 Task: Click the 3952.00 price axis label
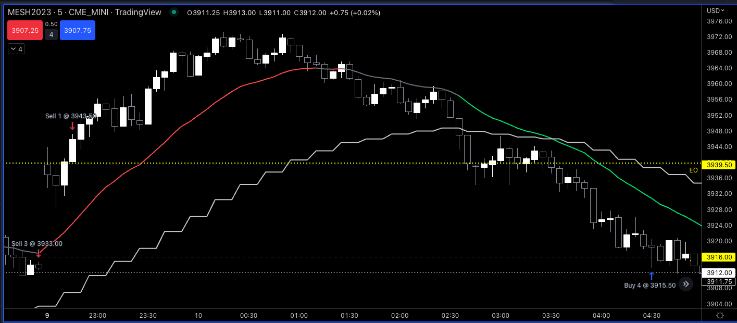[x=719, y=116]
